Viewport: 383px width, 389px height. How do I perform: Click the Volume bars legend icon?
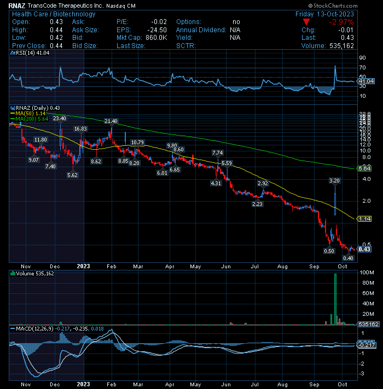click(13, 273)
